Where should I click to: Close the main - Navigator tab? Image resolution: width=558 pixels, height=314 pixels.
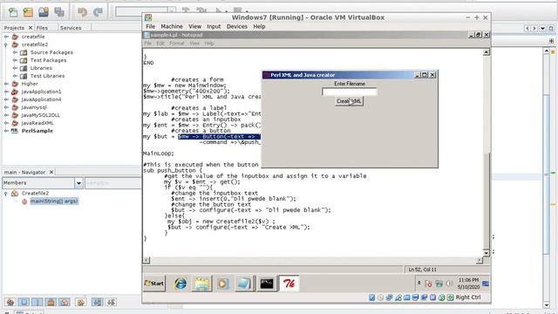(51, 172)
